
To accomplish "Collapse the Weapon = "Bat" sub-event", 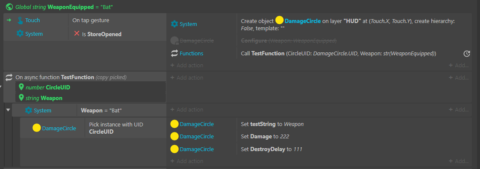I will [x=8, y=110].
